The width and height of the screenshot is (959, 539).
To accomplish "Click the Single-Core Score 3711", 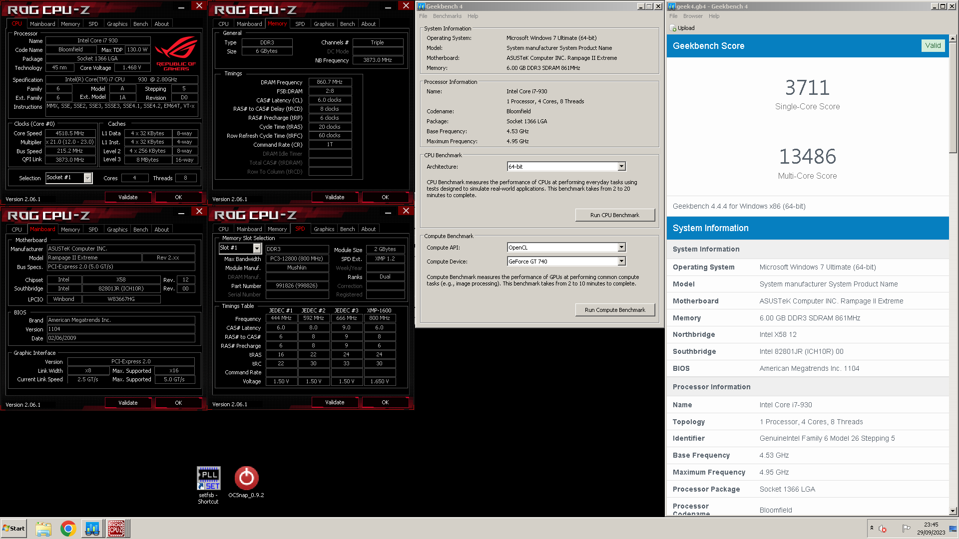I will (x=807, y=88).
